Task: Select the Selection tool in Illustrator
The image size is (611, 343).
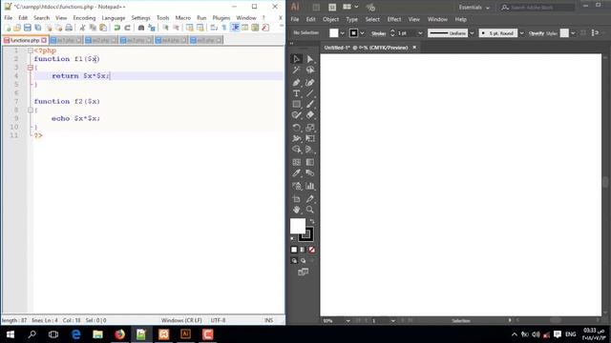Action: (x=296, y=59)
